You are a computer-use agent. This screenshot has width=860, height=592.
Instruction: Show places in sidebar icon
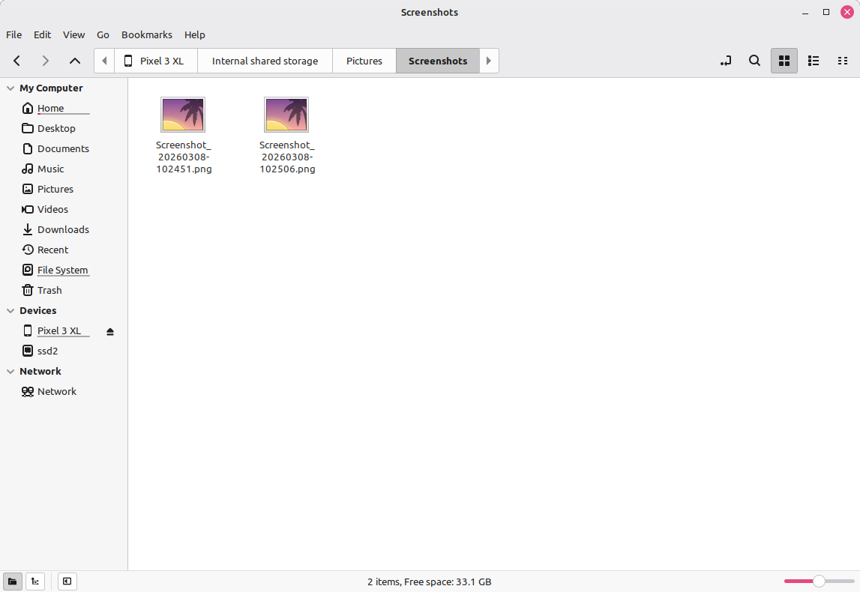coord(13,581)
